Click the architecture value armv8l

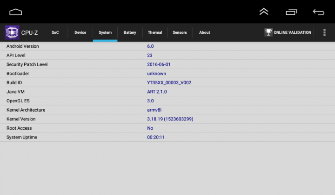point(154,110)
